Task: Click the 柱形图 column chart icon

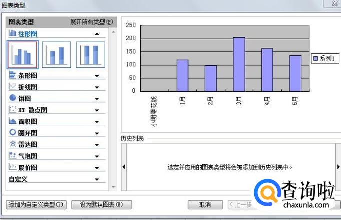Action: [12, 33]
